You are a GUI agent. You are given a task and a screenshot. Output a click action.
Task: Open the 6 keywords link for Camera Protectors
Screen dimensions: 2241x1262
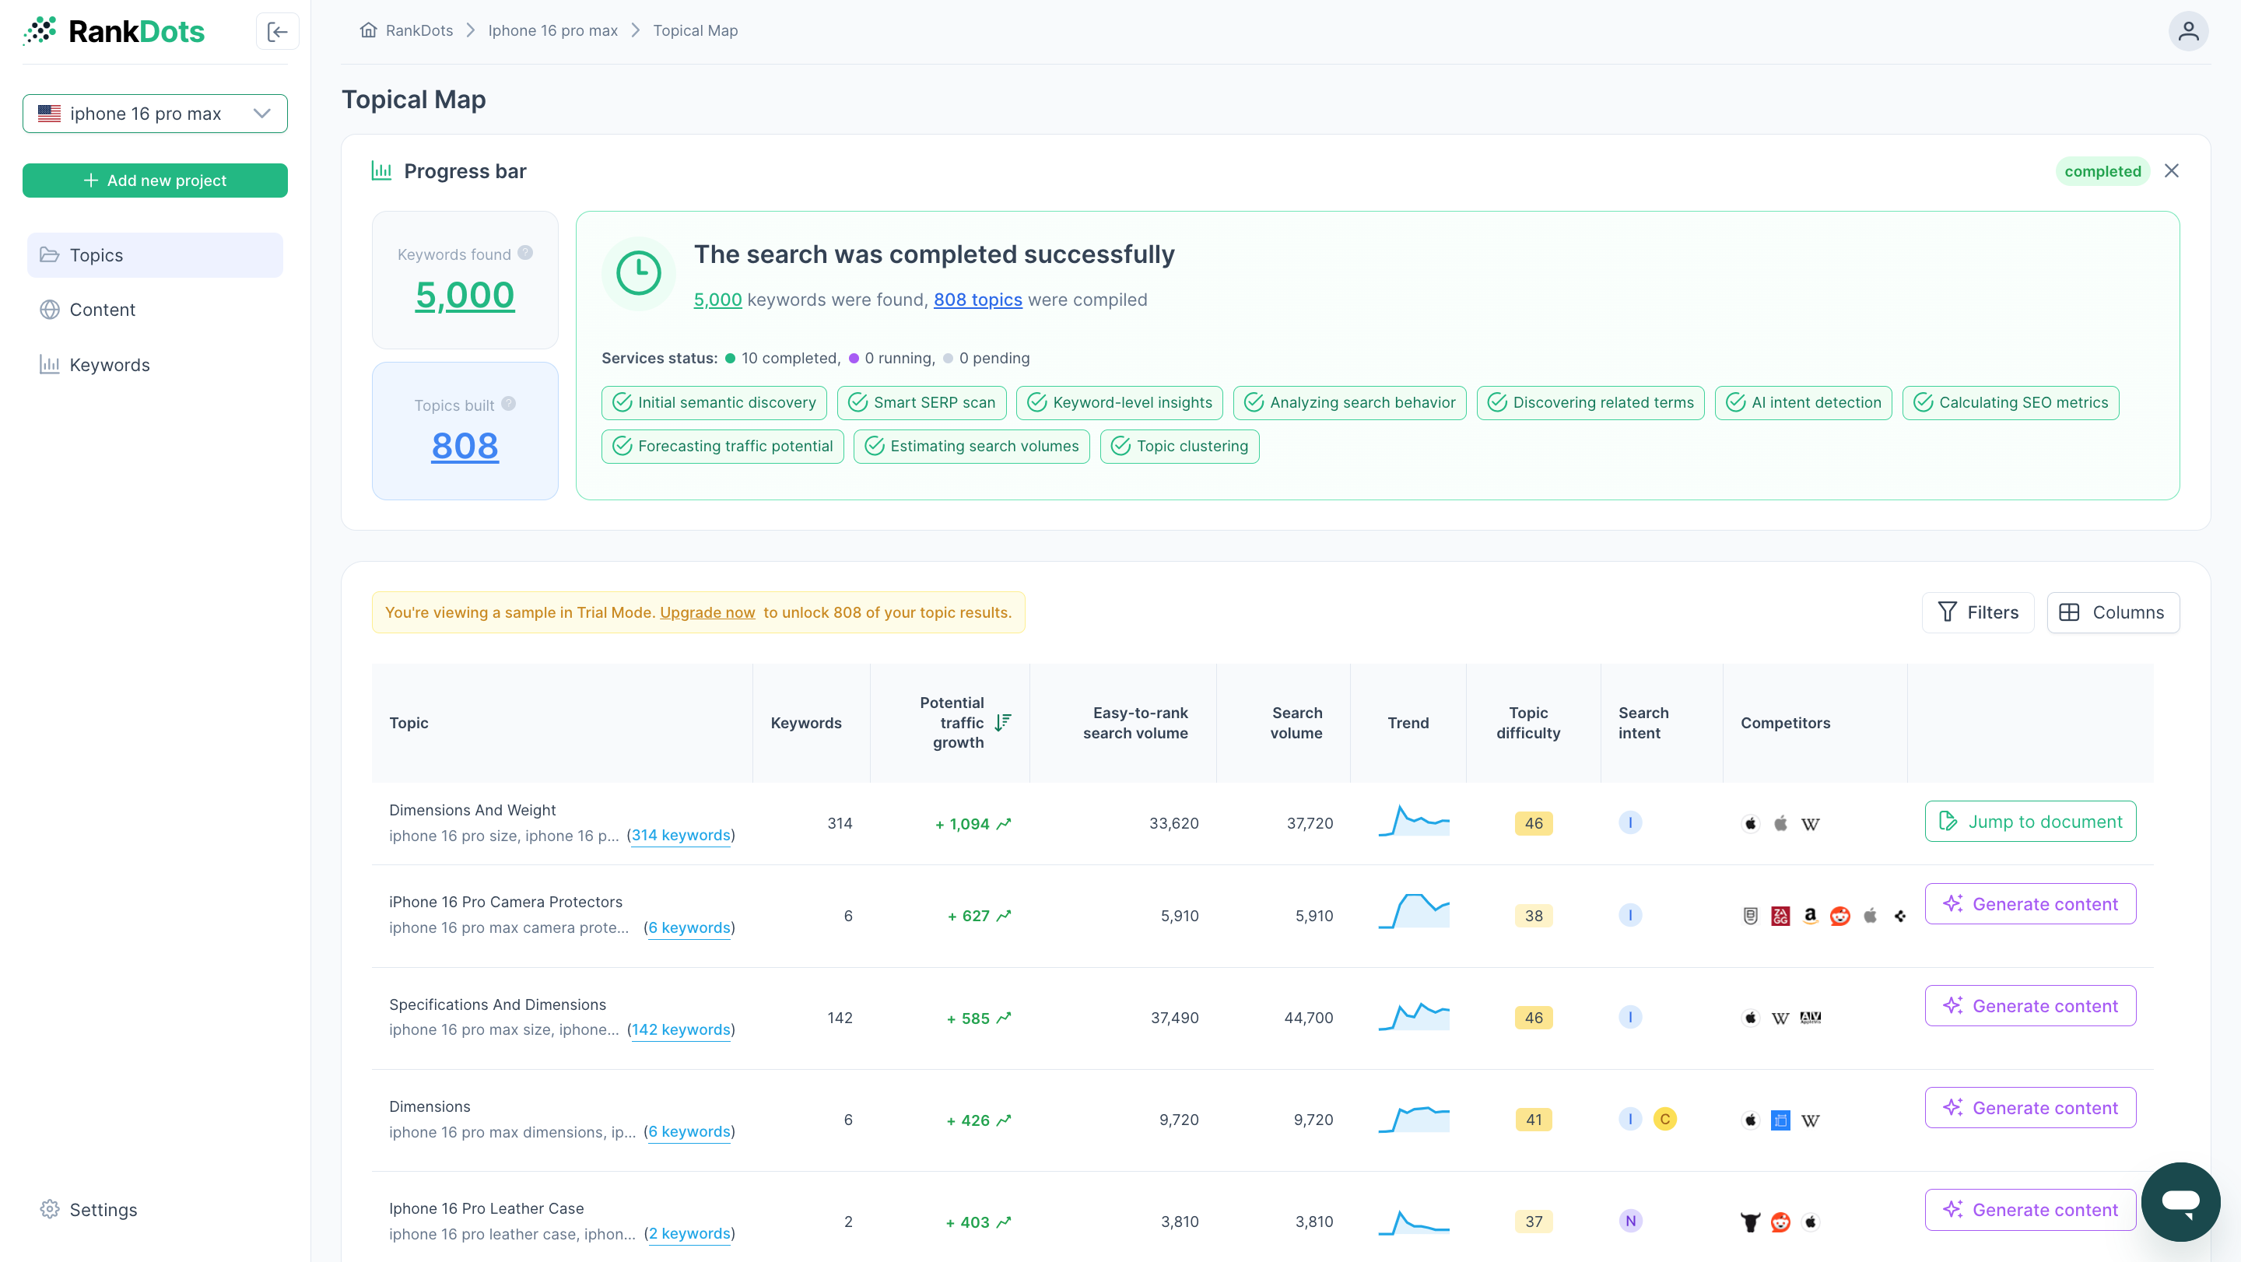(x=689, y=928)
